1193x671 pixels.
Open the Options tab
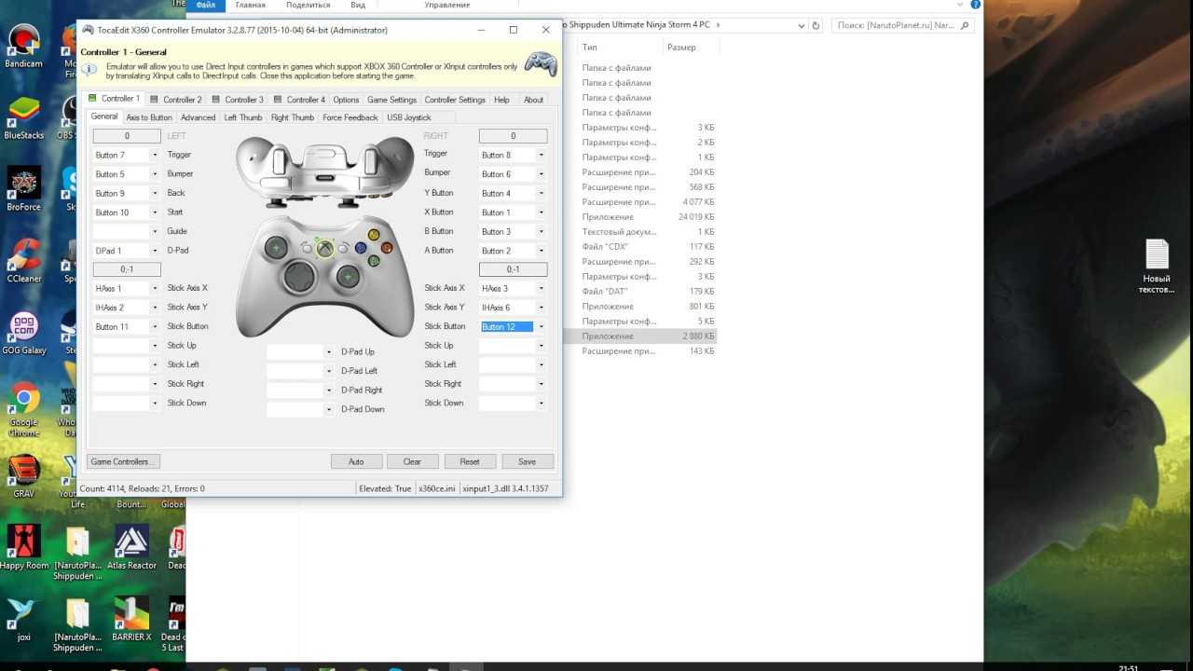[346, 100]
